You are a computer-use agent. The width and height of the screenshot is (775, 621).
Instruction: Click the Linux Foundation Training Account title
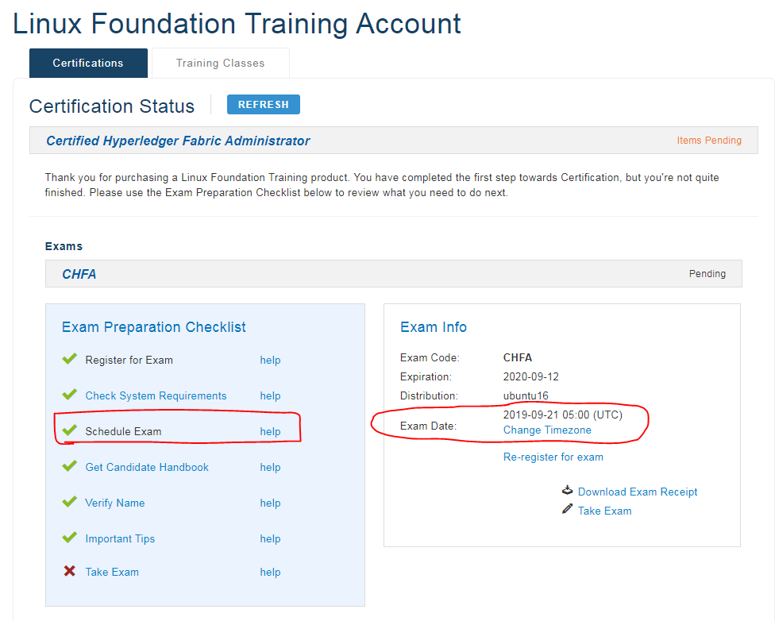237,24
